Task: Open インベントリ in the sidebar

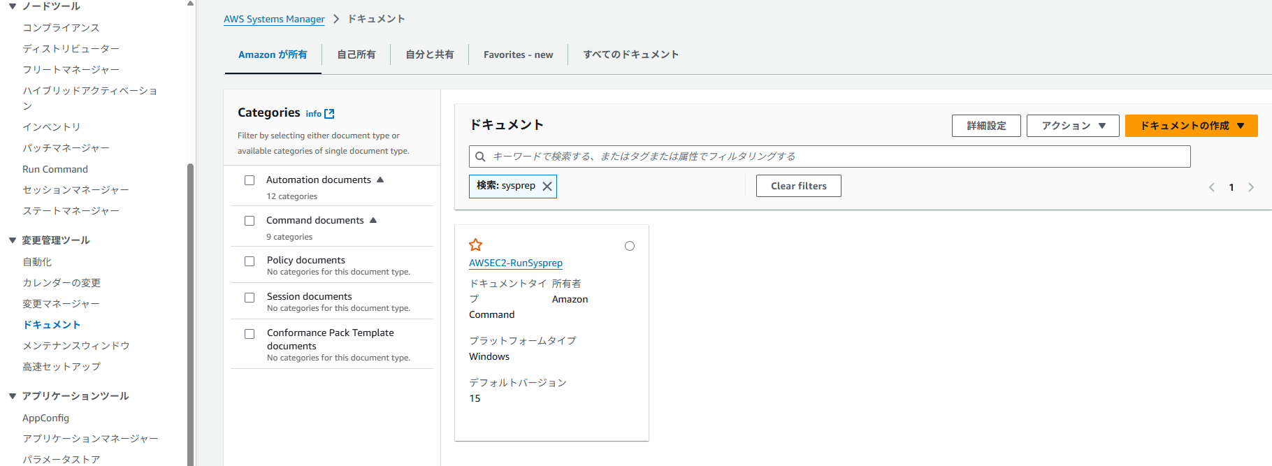Action: tap(51, 127)
